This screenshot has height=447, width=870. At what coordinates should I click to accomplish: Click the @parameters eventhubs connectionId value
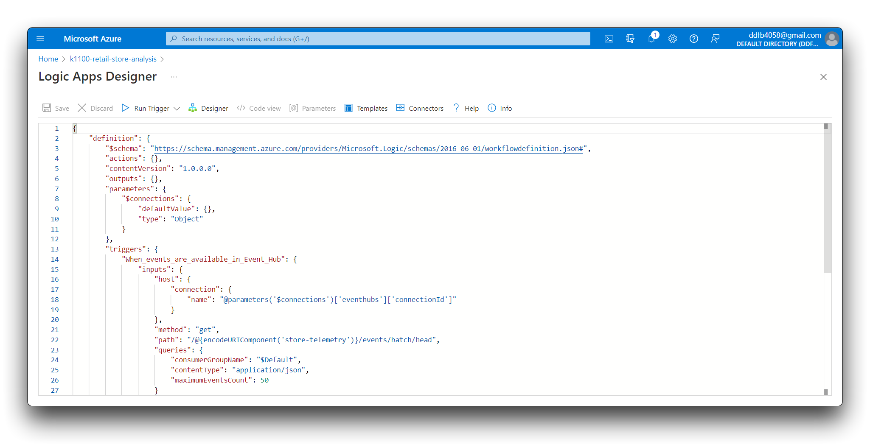[338, 299]
